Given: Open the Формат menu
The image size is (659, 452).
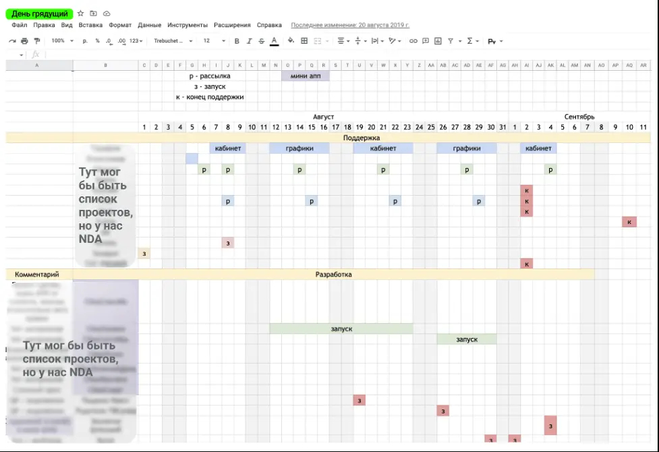Looking at the screenshot, I should 120,25.
